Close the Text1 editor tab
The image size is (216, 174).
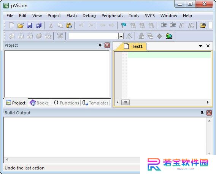[208, 46]
